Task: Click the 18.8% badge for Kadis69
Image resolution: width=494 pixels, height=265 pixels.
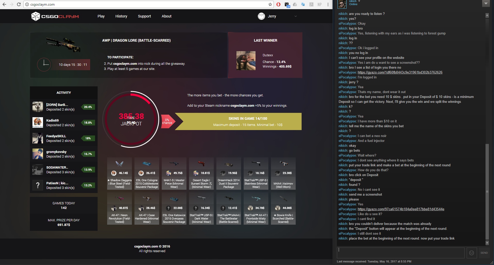Action: pyautogui.click(x=88, y=123)
